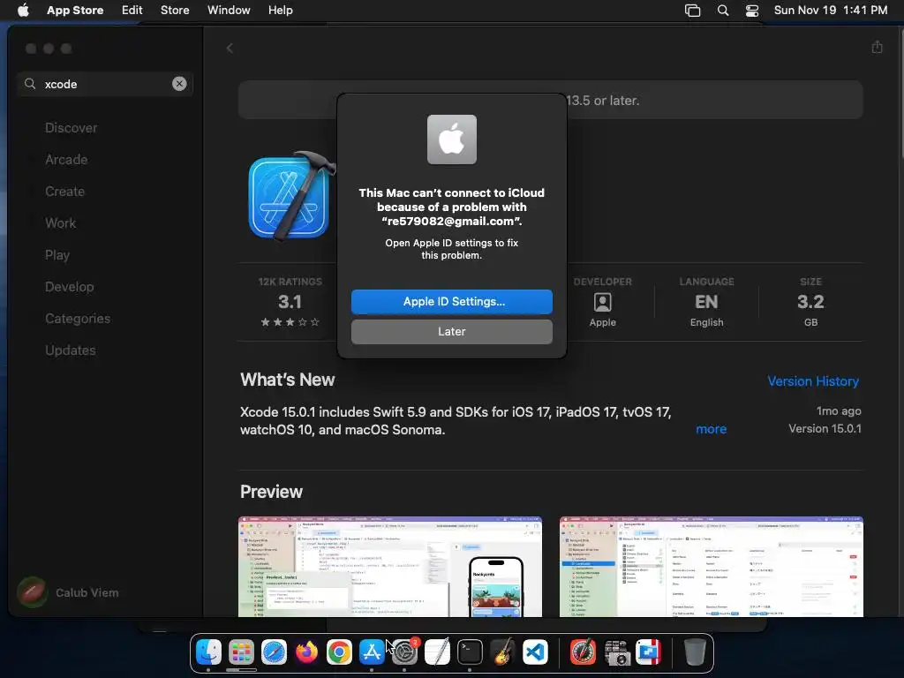Open Digital Color Meter from Dock
Screen dimensions: 904x678
pyautogui.click(x=583, y=652)
